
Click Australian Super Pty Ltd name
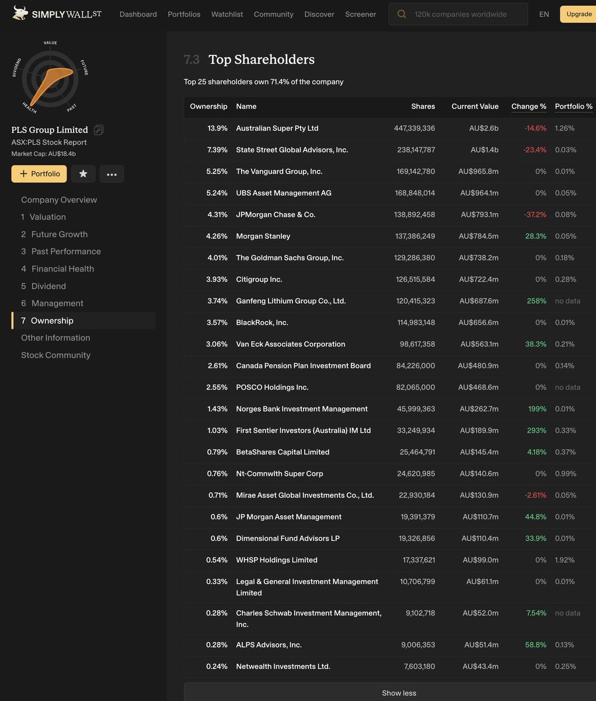point(277,128)
